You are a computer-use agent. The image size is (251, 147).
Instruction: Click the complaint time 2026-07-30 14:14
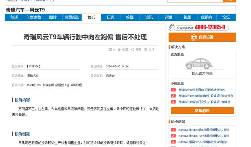(117, 67)
